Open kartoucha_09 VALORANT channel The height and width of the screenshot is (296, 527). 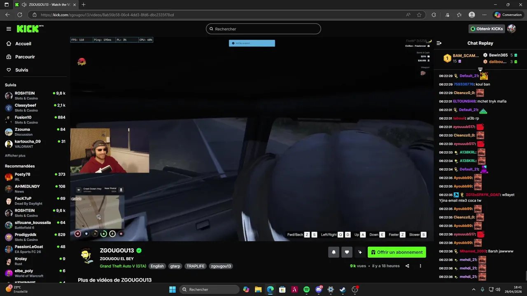click(x=35, y=143)
